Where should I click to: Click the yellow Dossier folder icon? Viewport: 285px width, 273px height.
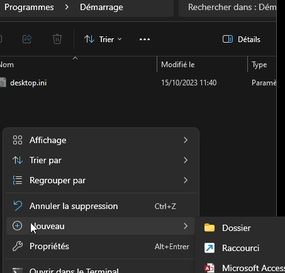point(210,228)
